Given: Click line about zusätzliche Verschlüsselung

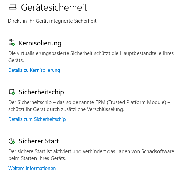Looking at the screenshot, I should [66, 109].
